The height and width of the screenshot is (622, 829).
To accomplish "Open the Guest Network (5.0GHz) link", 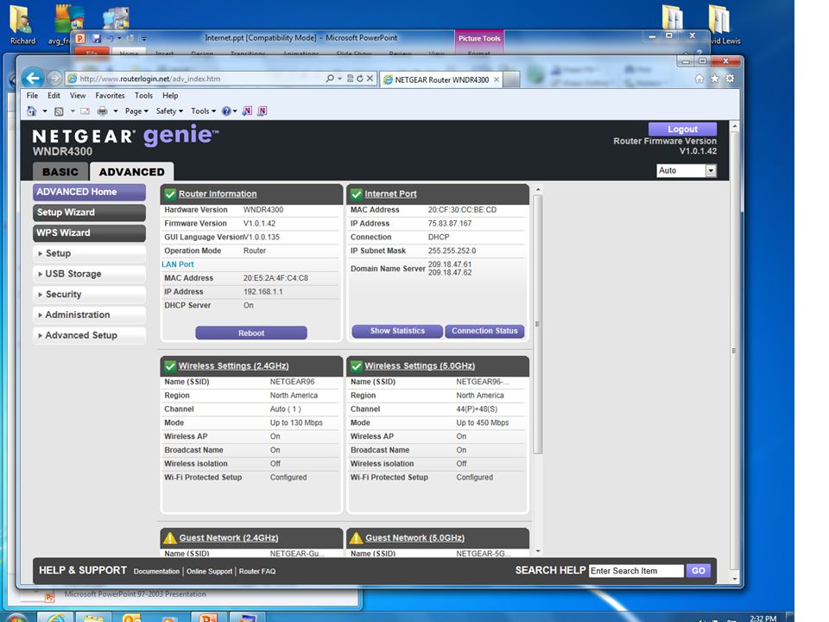I will tap(415, 538).
